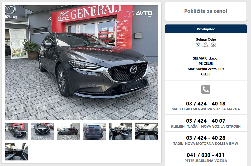Click the Pokličite za ceno! box
This screenshot has width=251, height=166.
pyautogui.click(x=206, y=11)
